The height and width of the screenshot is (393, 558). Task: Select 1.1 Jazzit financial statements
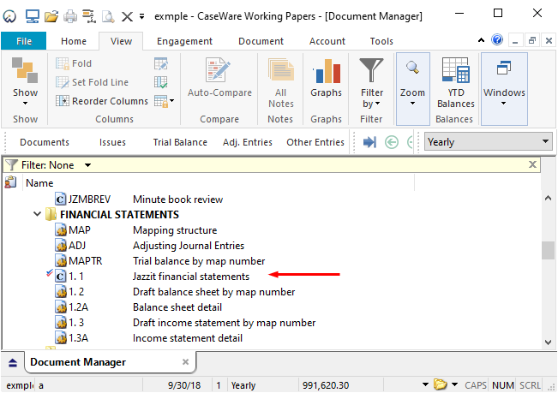point(152,277)
